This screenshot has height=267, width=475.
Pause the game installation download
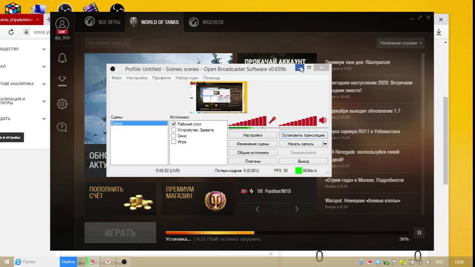(x=419, y=233)
